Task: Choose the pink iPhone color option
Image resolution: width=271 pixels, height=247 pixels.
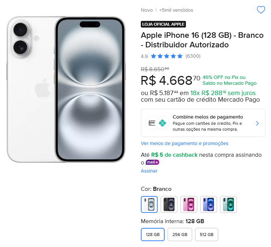Action: 189,204
